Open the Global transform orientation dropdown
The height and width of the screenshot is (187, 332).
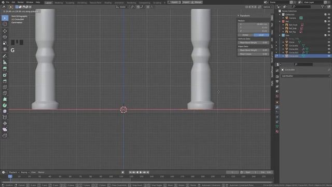pos(122,7)
